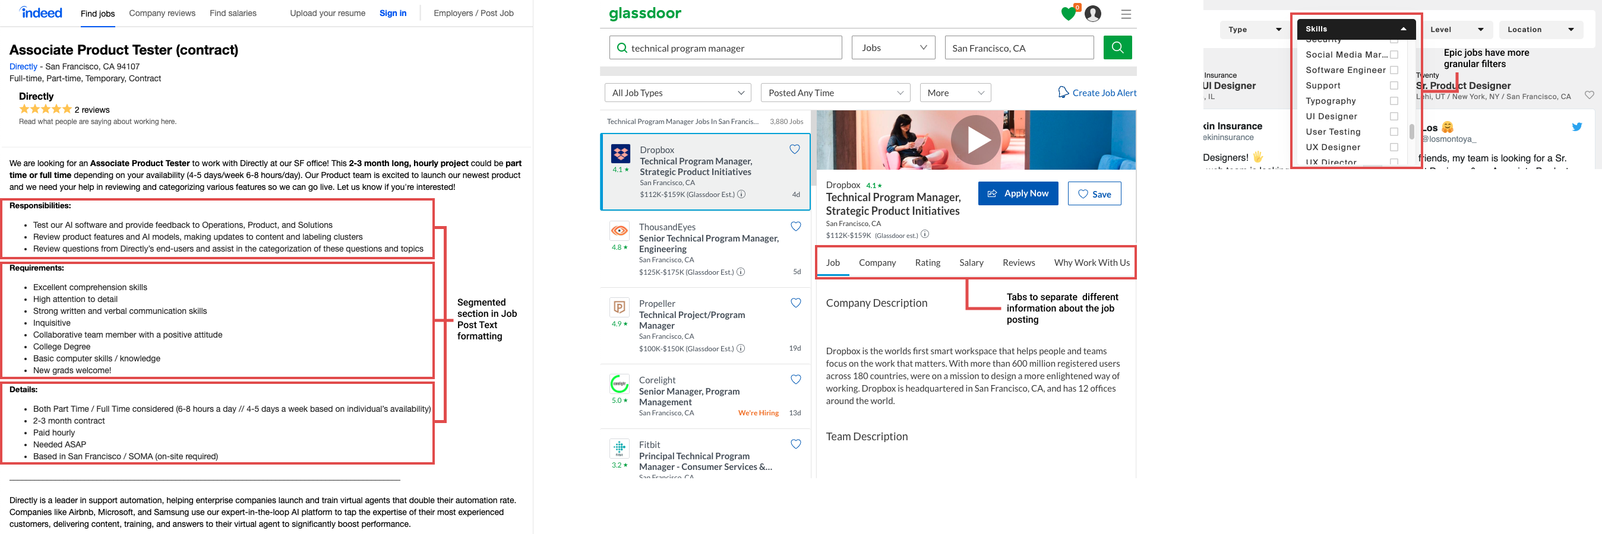Open Directly's 2 reviews link
Screen dimensions: 1602x534
point(92,110)
